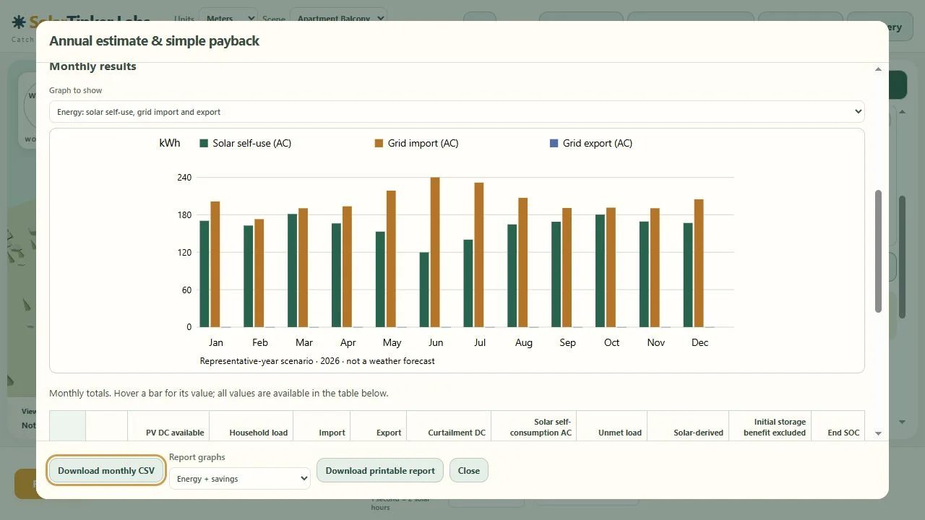925x520 pixels.
Task: Open the Graph to show dropdown
Action: click(x=457, y=112)
